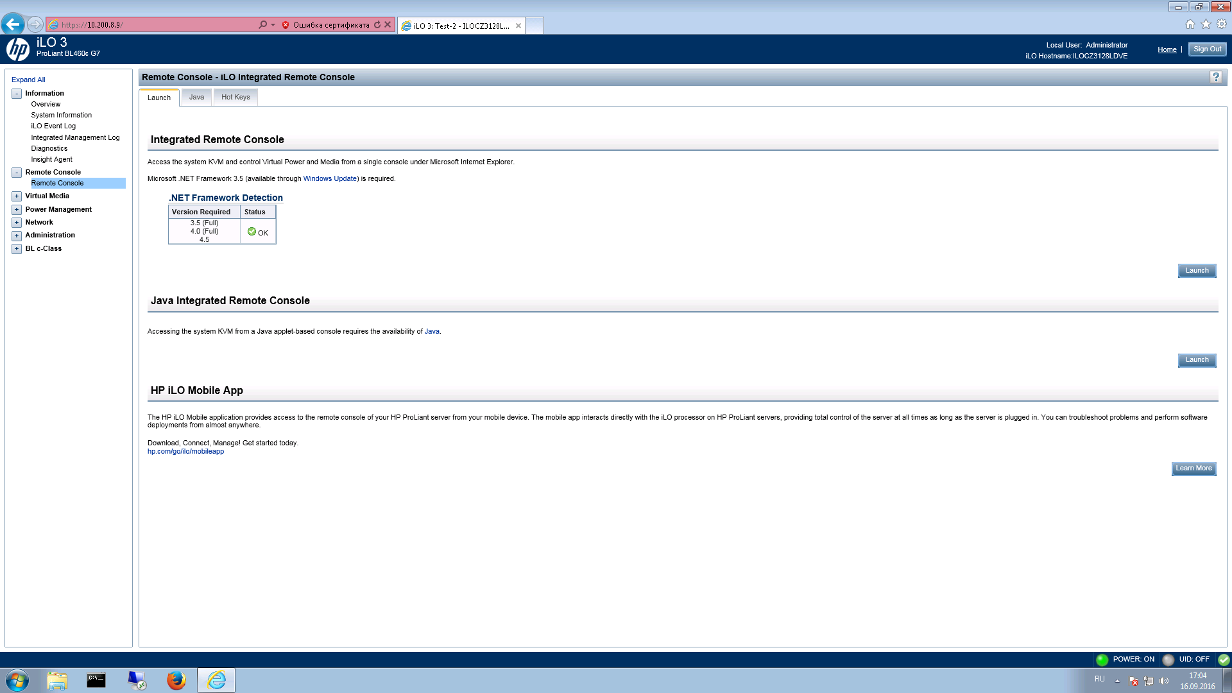Open the remote desktop taskbar icon
Screen dimensions: 1232x693
tap(137, 680)
